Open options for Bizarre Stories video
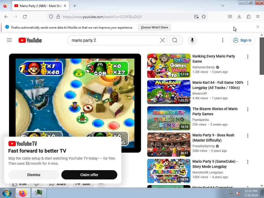Viewport: 264px width, 198px height. click(x=248, y=109)
